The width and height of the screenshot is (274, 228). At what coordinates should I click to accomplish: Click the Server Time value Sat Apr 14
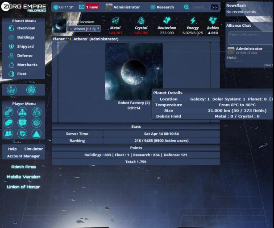pos(161,134)
